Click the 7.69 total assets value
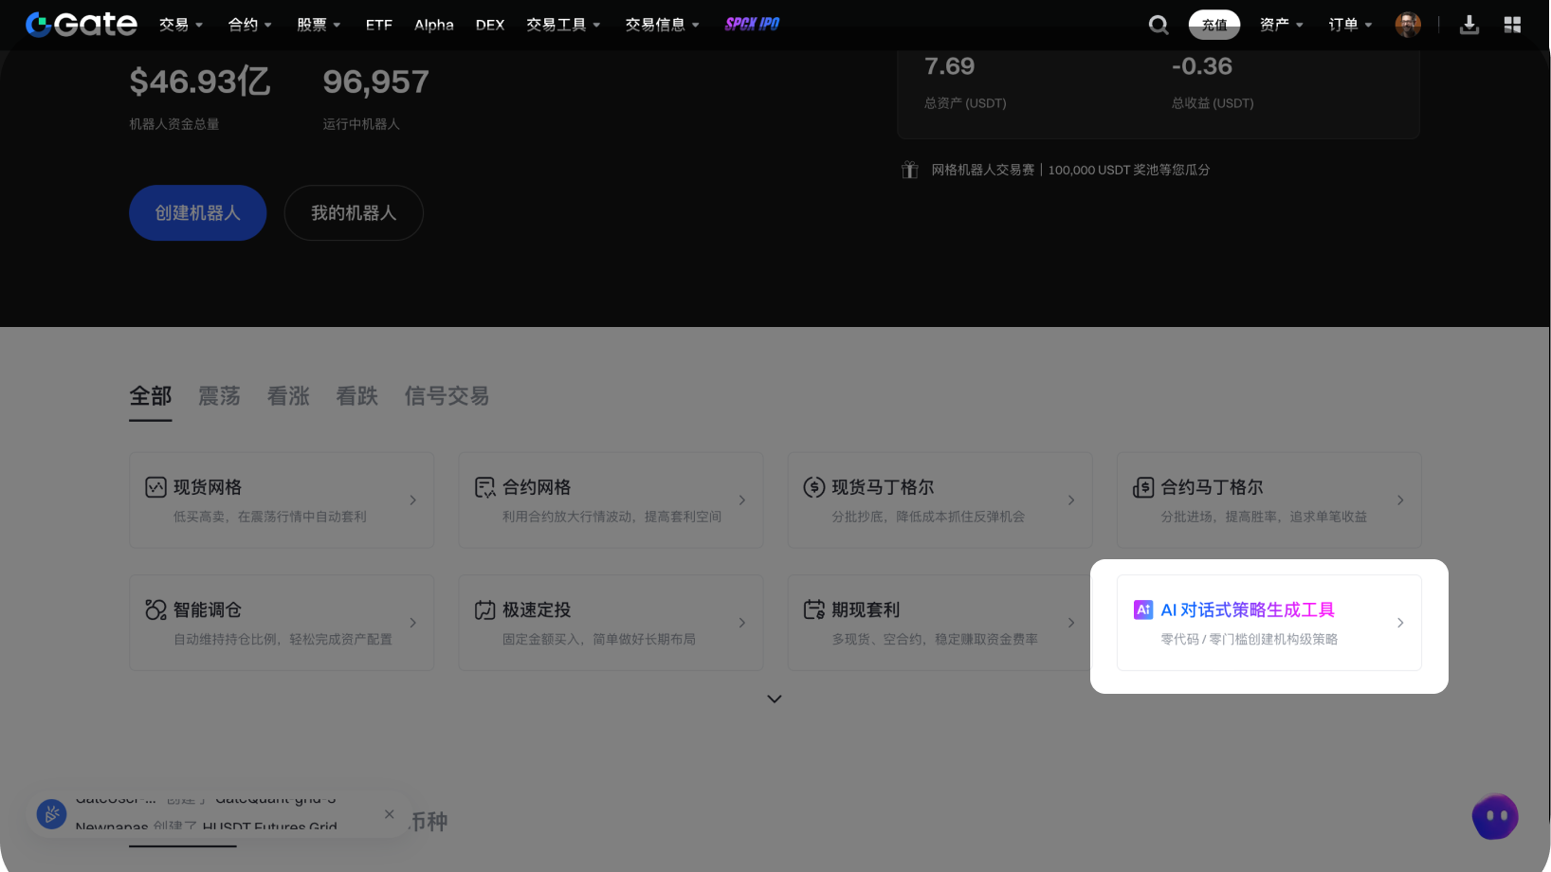 point(949,66)
